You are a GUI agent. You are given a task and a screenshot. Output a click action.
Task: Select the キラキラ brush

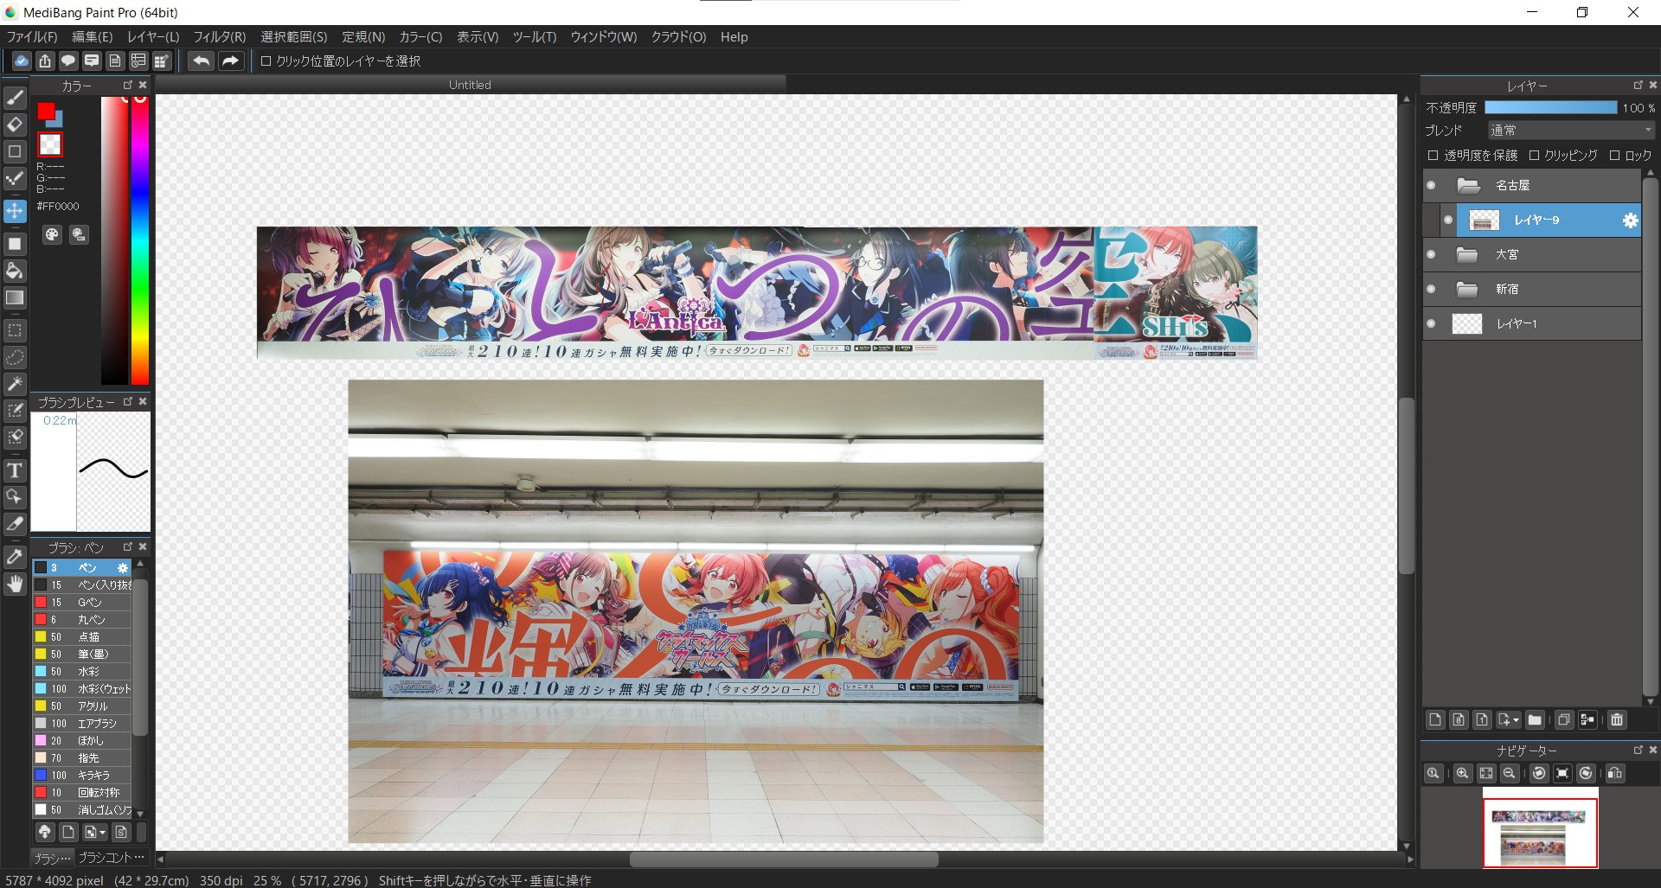point(82,776)
